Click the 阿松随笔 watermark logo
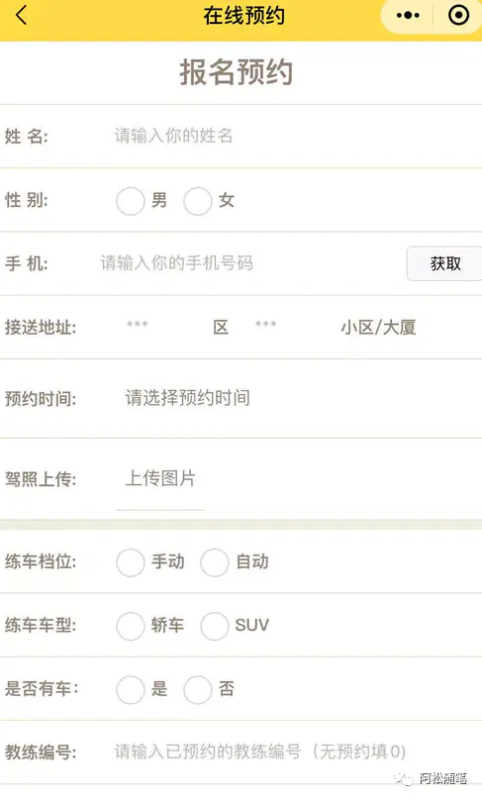 tap(430, 778)
